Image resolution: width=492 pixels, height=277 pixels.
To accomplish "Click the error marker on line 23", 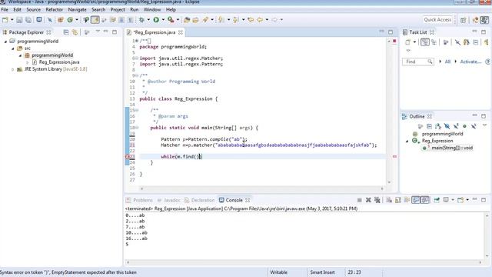I will [128, 156].
